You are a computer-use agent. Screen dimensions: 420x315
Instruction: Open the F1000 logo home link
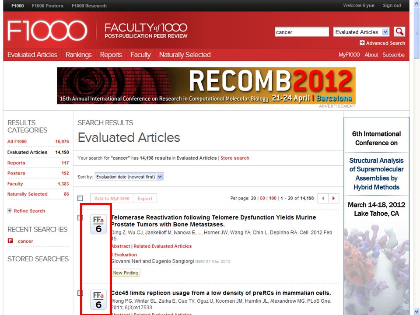coord(47,31)
